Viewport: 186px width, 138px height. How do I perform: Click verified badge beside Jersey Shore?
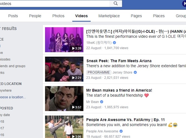tap(135, 72)
